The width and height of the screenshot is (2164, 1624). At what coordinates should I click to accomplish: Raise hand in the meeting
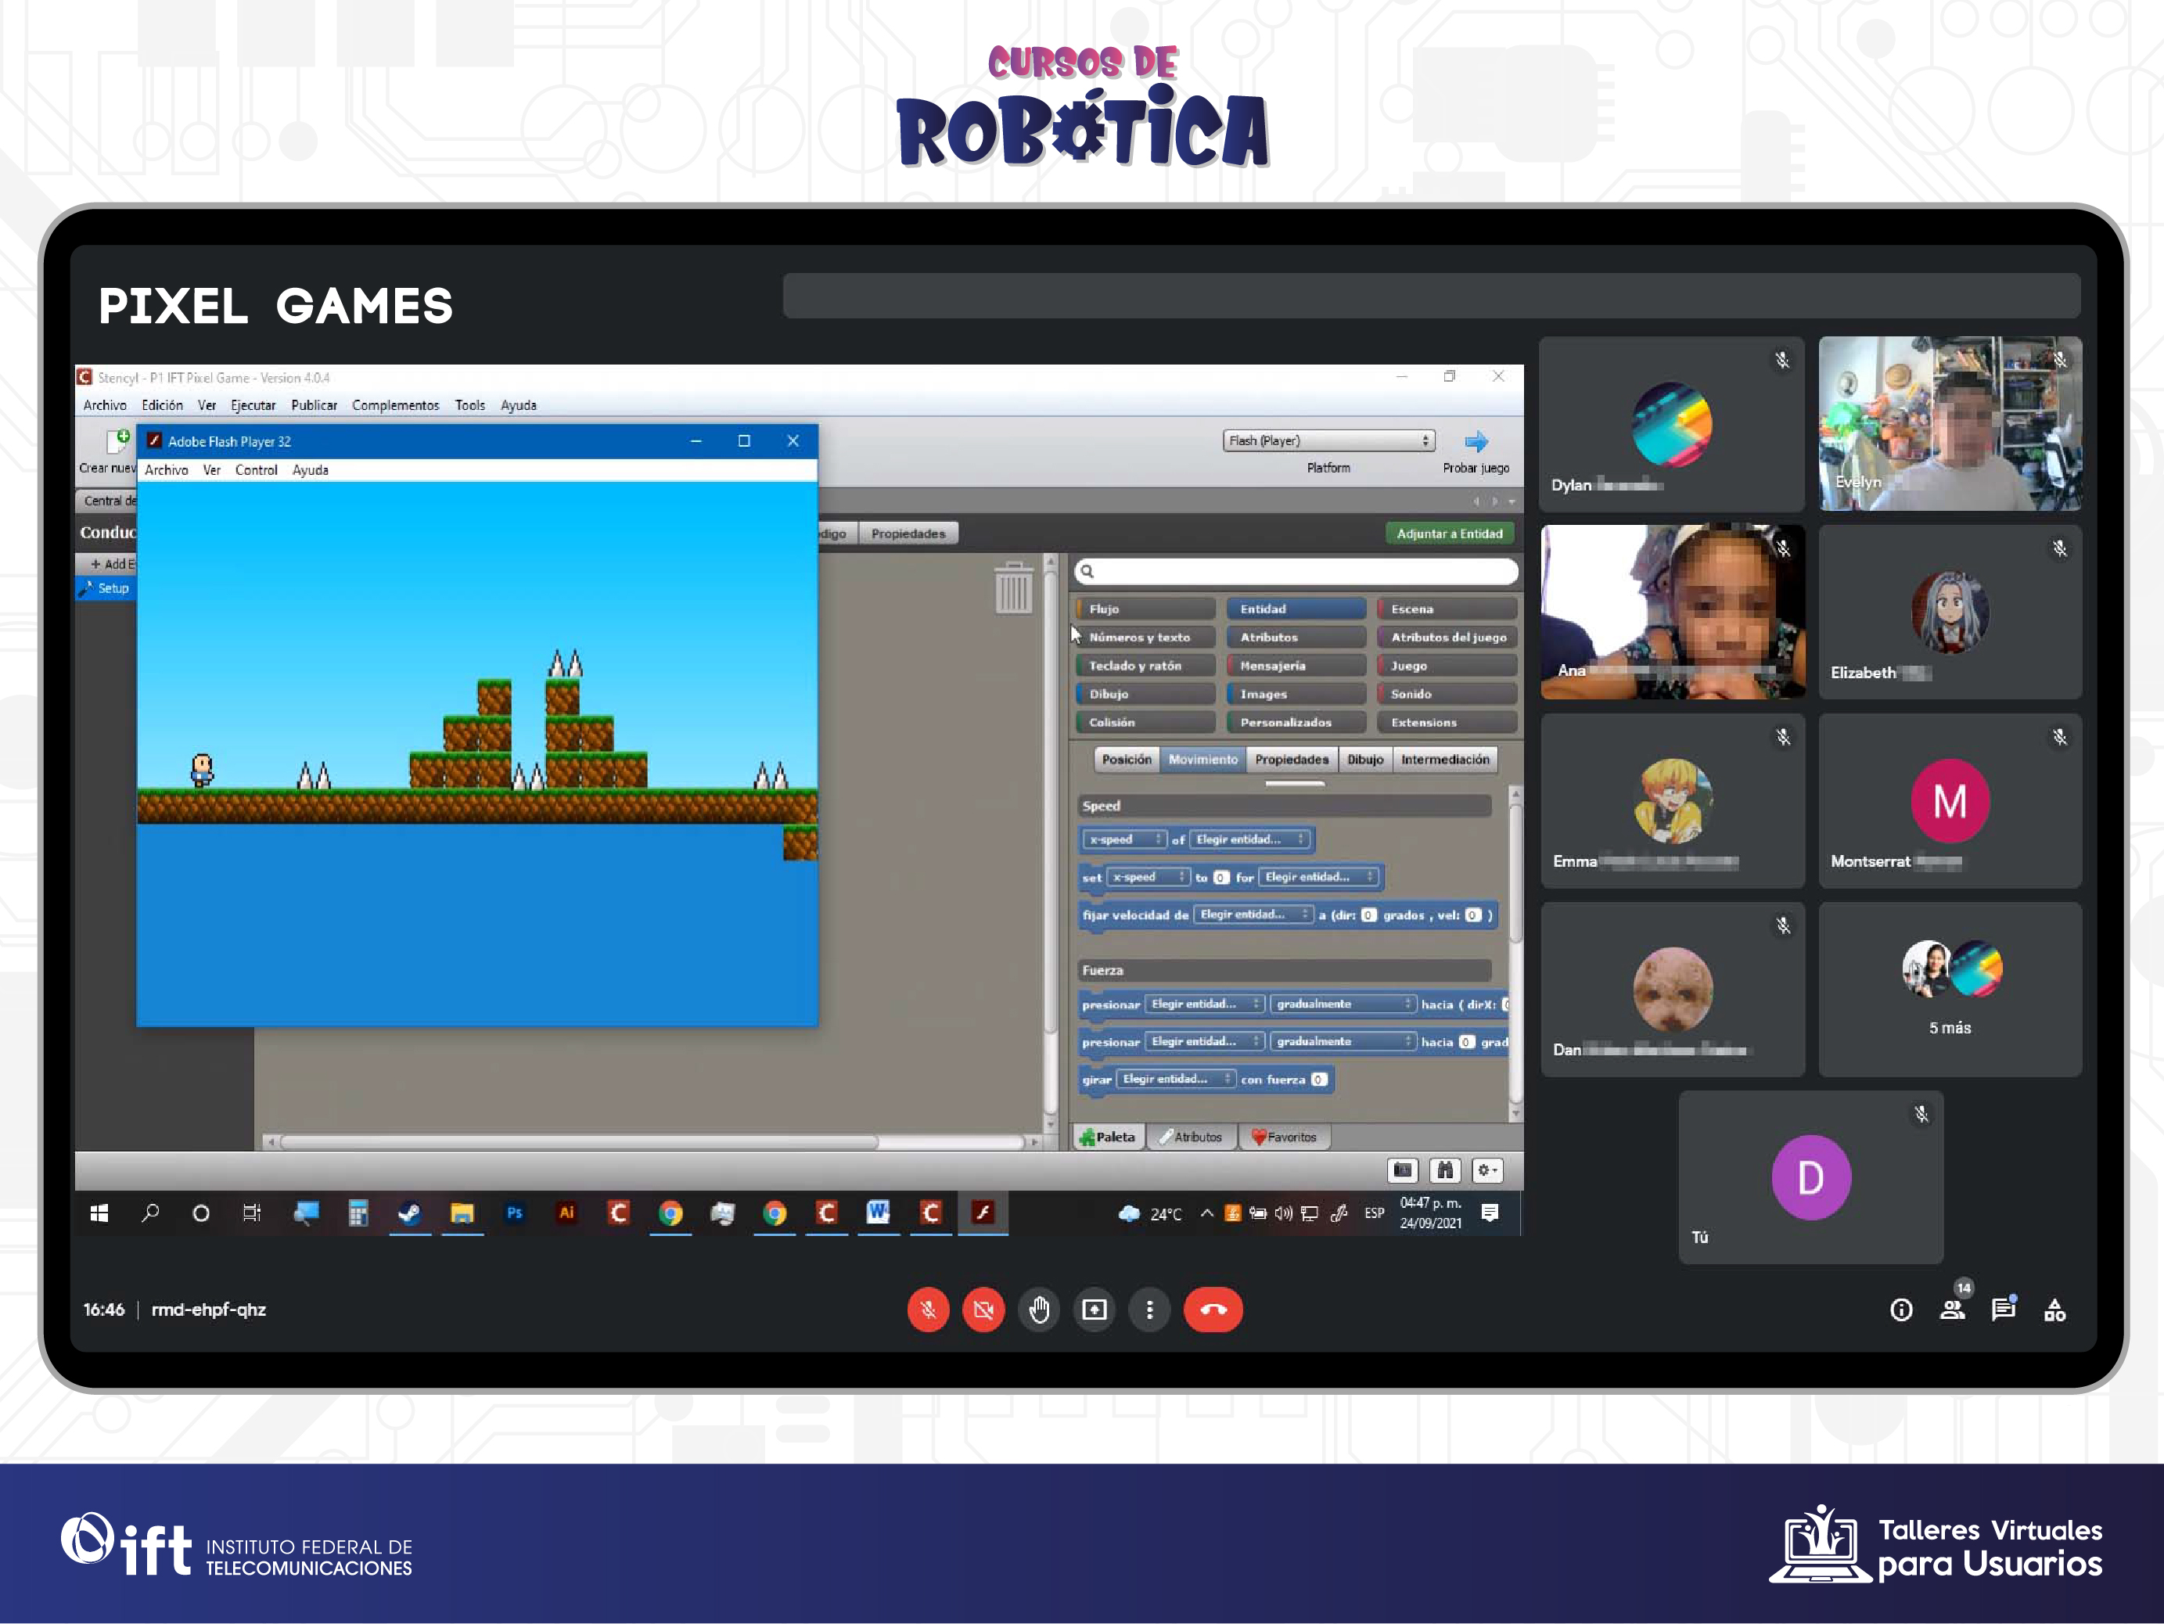(1039, 1310)
